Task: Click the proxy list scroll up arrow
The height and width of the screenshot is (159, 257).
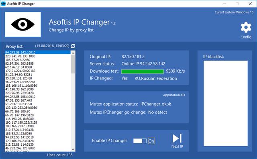Action: pyautogui.click(x=73, y=53)
